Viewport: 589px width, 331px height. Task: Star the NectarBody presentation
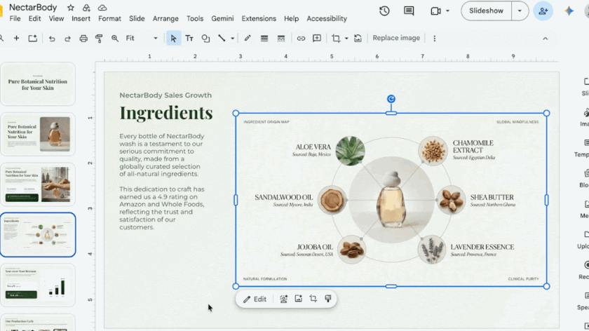click(x=71, y=8)
